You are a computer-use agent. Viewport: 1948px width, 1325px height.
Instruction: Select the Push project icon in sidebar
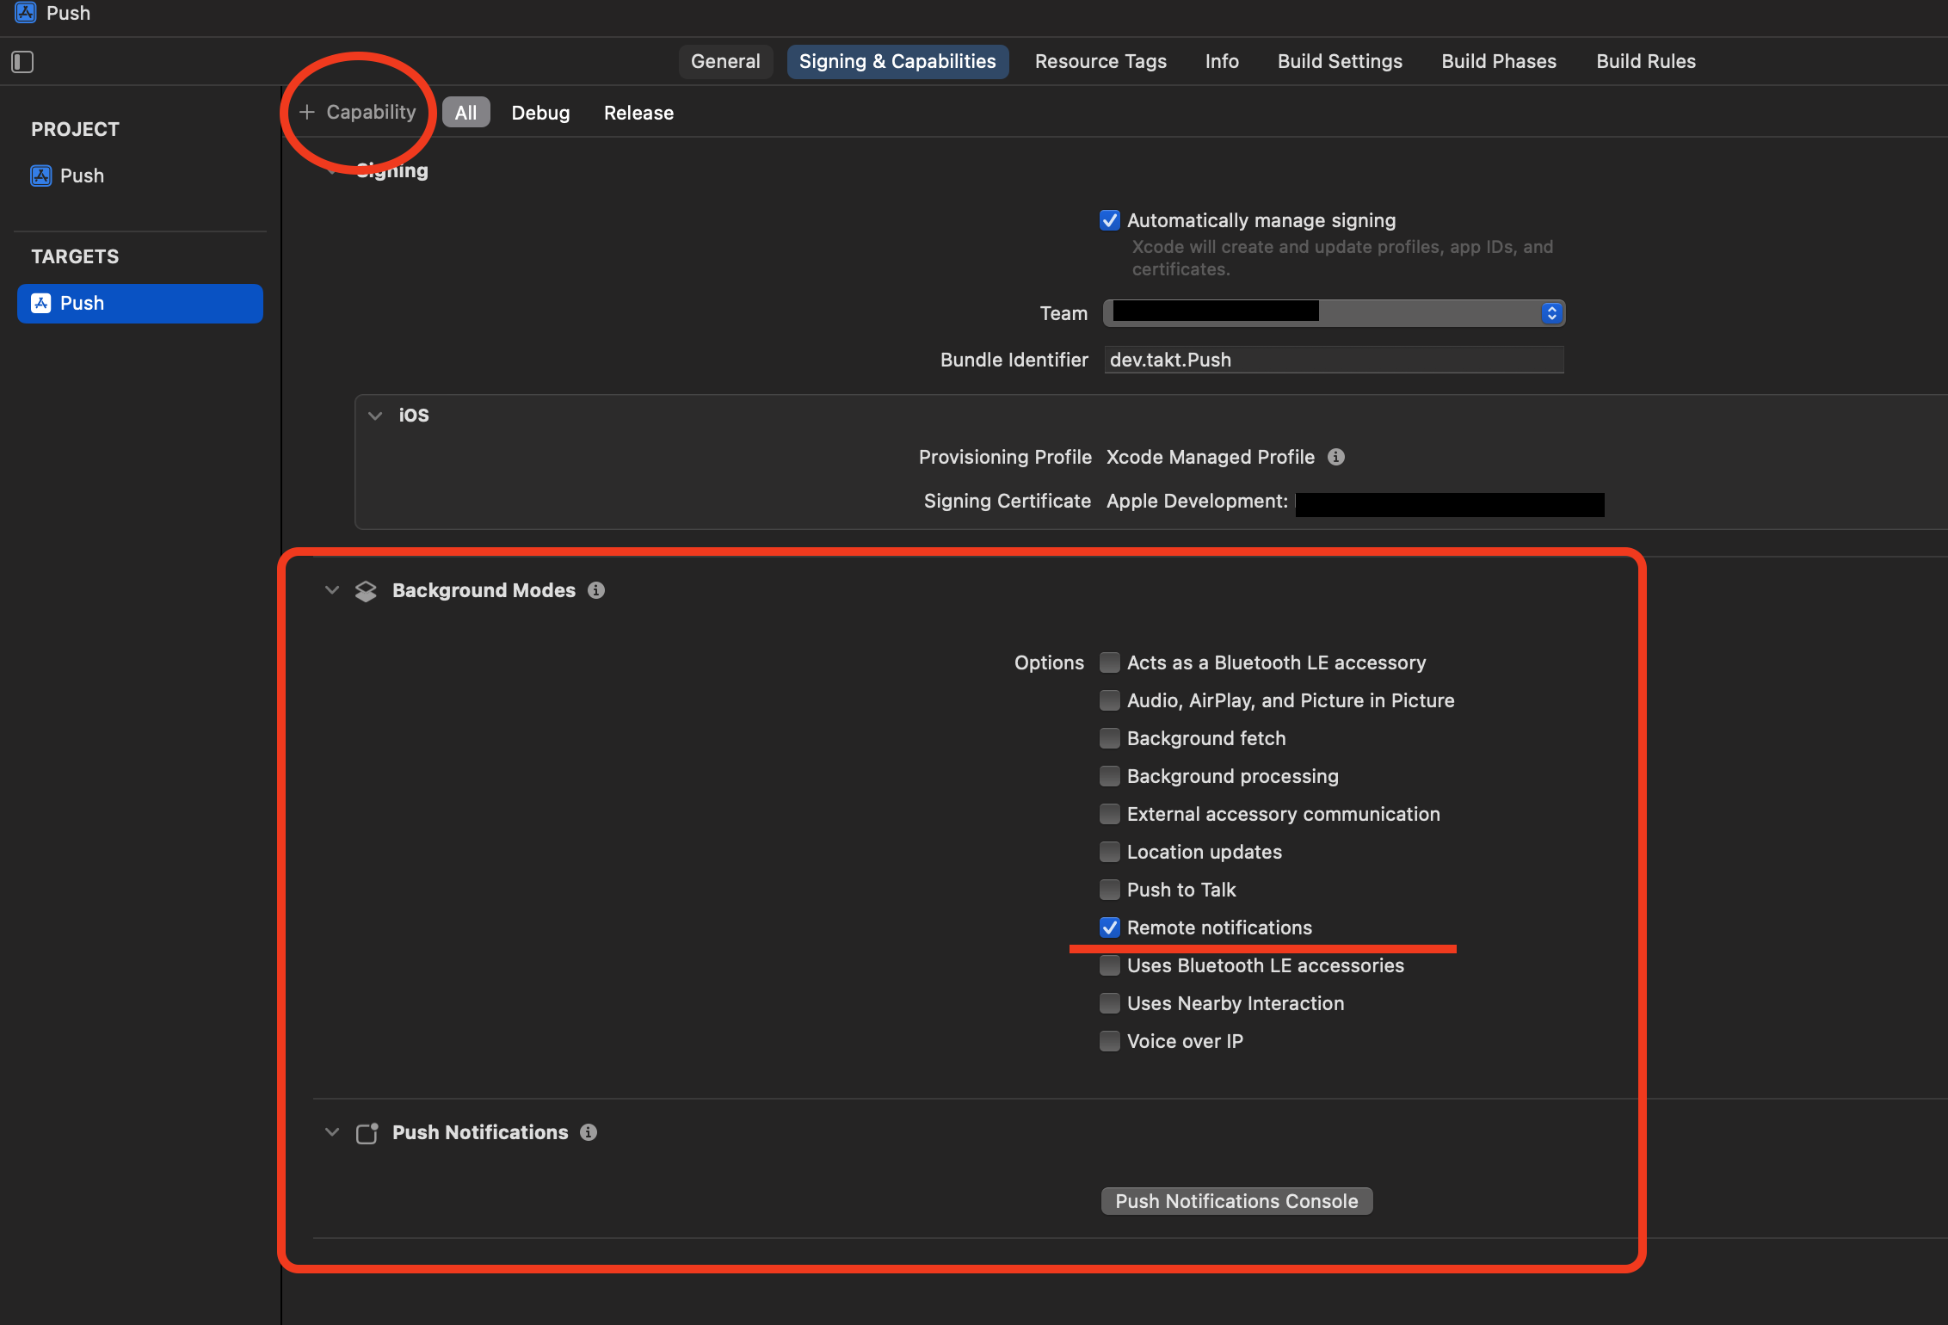point(41,176)
